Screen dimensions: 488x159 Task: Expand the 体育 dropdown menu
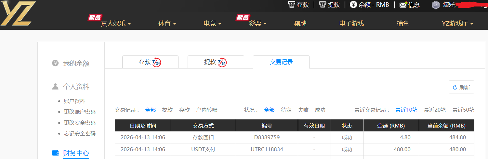click(167, 24)
